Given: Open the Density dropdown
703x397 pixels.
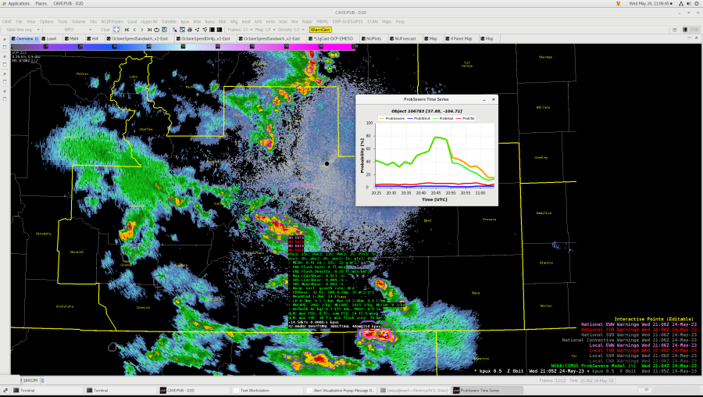Looking at the screenshot, I should pos(288,29).
